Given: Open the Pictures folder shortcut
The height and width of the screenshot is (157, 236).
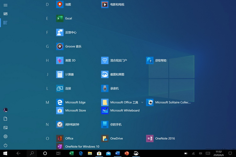Looking at the screenshot, I should point(5,127).
